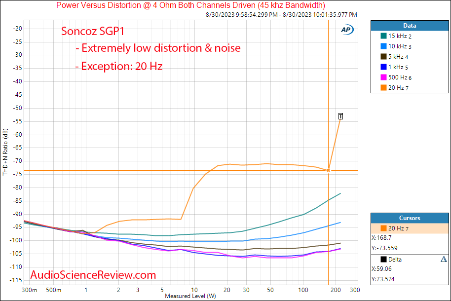Image resolution: width=451 pixels, height=301 pixels.
Task: Click the light blue swatch beside 10 kHz
Action: tap(383, 46)
